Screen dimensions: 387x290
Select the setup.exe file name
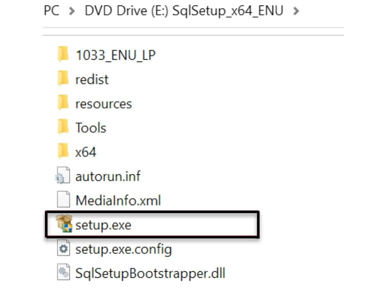103,225
